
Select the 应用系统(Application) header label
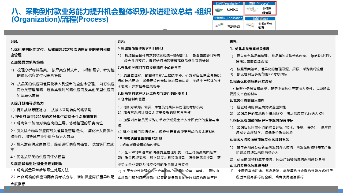click(x=228, y=18)
